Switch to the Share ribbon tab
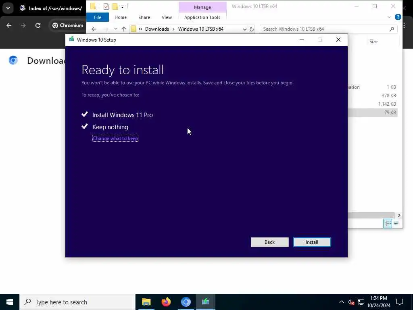This screenshot has width=413, height=310. 144,17
